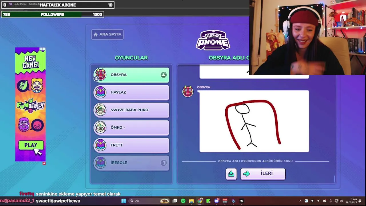Click the Haftalık Abone goal bar
Viewport: 366px width, 206px height.
tap(58, 5)
